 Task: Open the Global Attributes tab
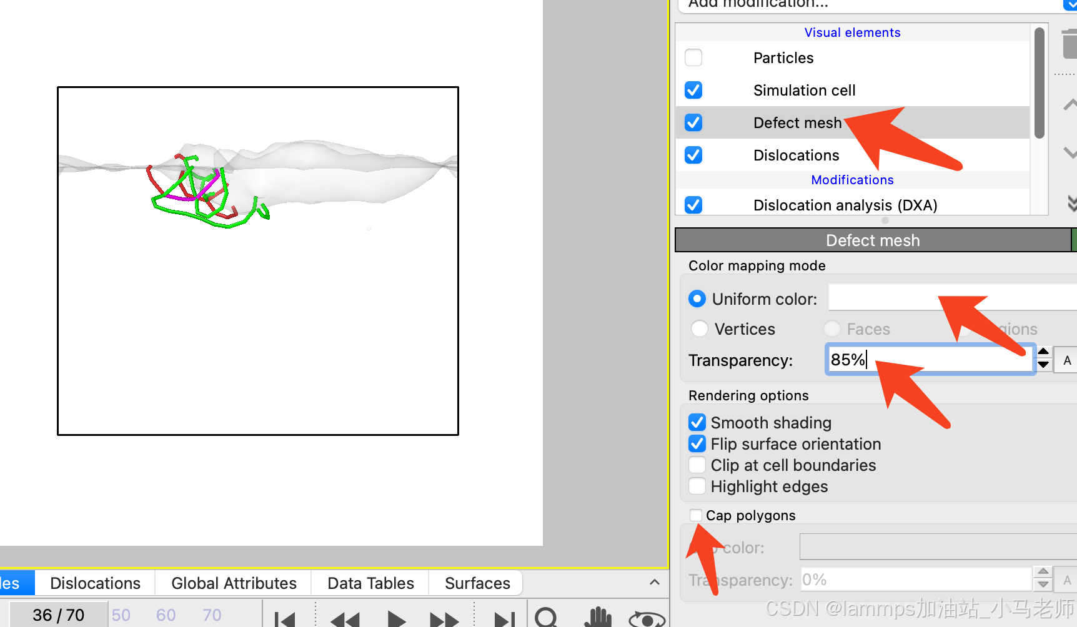click(x=234, y=583)
